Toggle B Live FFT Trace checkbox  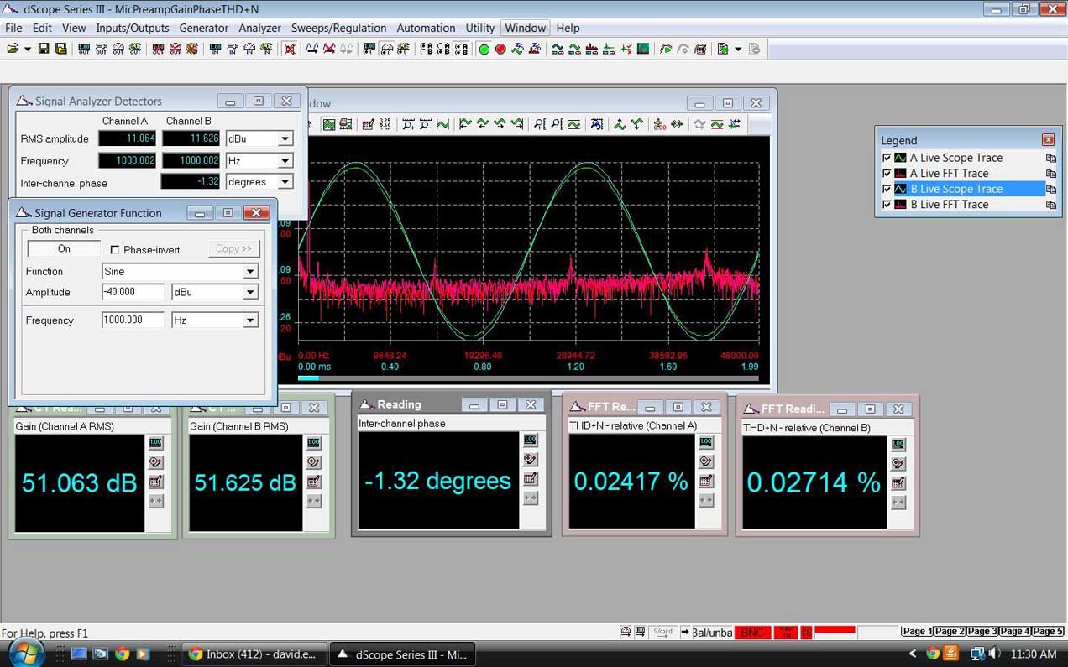coord(887,205)
